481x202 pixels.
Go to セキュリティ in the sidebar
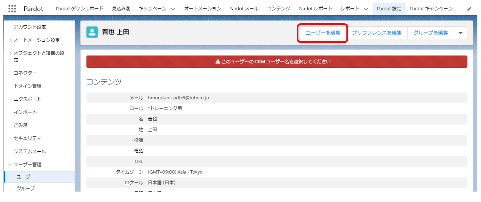(27, 138)
